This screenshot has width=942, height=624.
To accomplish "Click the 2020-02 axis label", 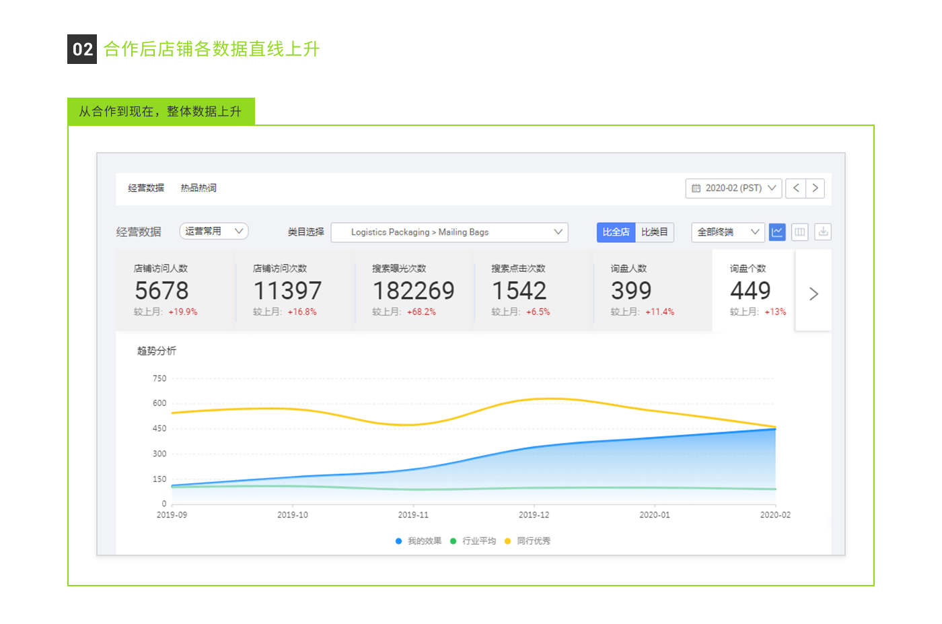I will tap(775, 515).
